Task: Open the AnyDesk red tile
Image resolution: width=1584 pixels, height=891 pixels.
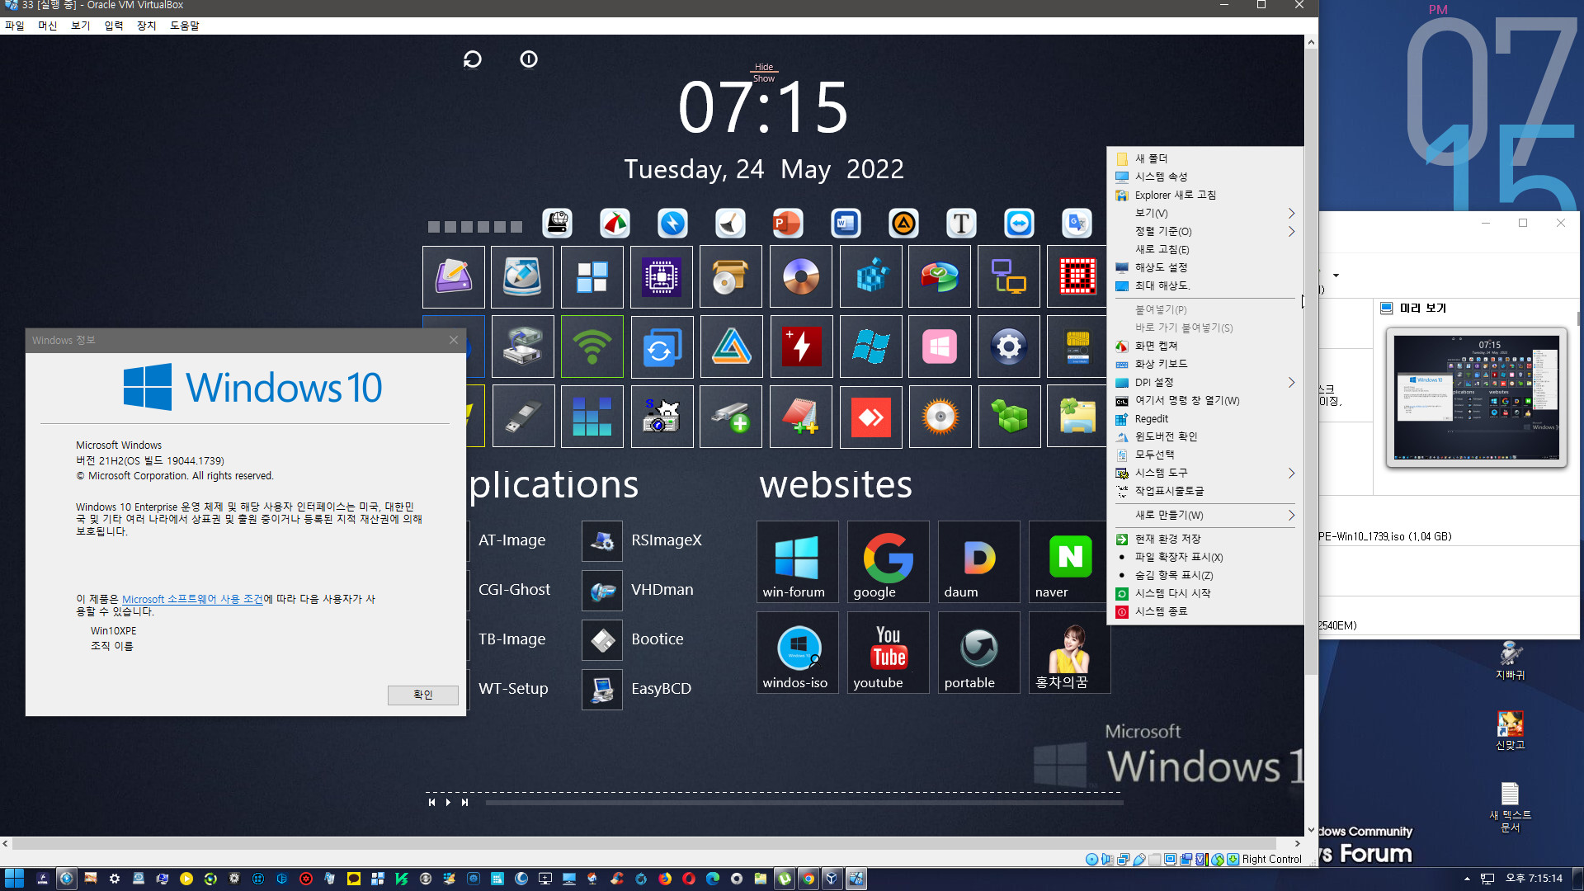Action: [x=870, y=417]
